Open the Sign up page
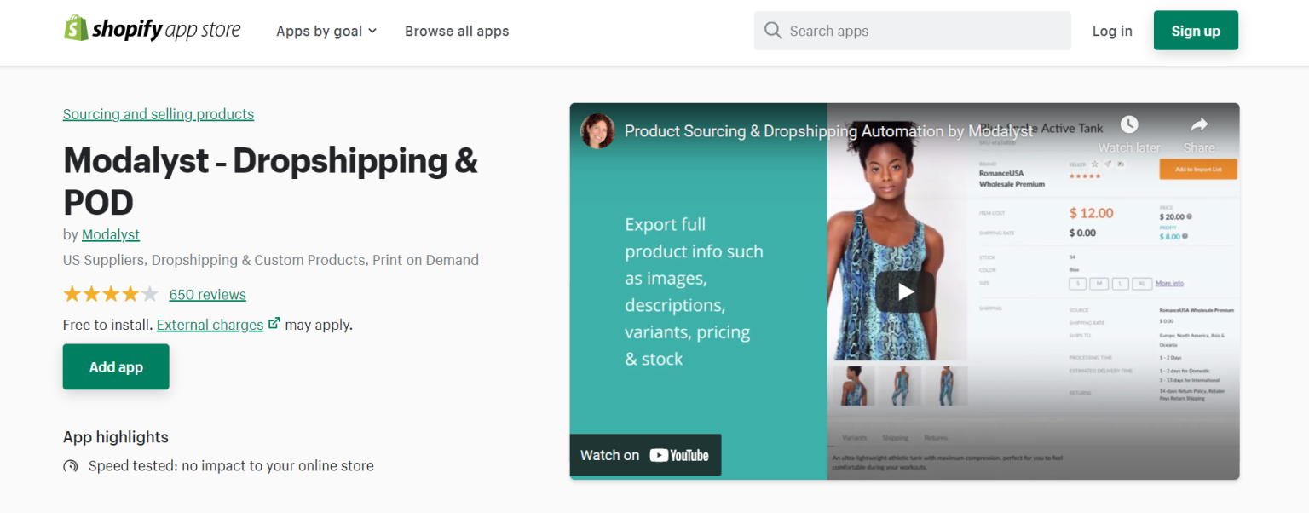Screen dimensions: 1309x513 pyautogui.click(x=1195, y=30)
